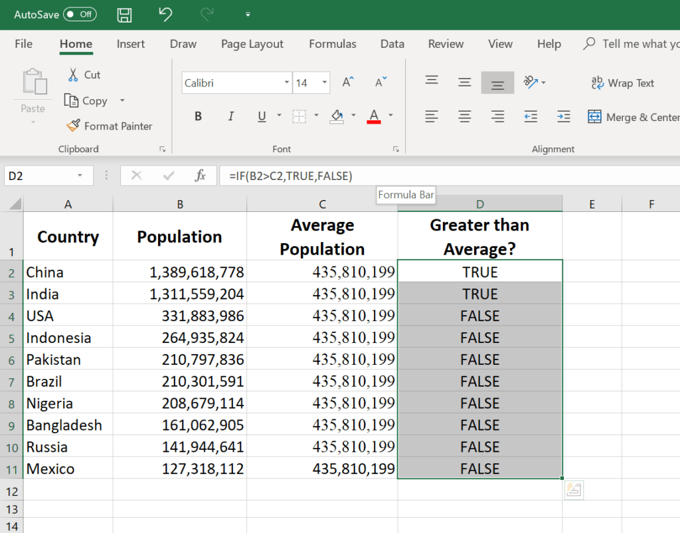
Task: Click the Undo arrow icon
Action: [166, 14]
